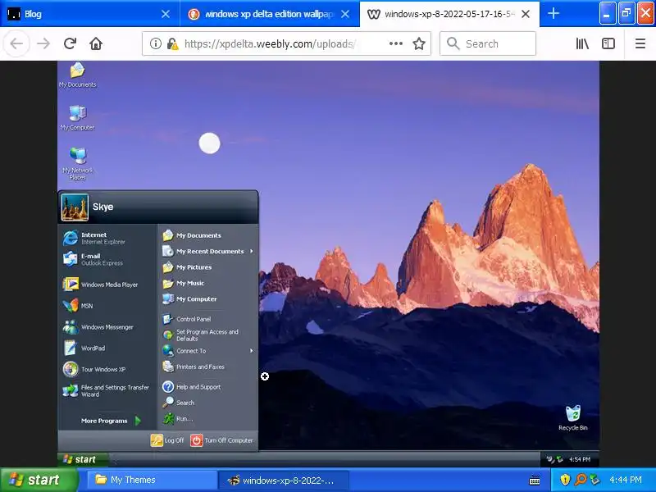This screenshot has height=492, width=656.
Task: Expand More Programs green arrow
Action: pos(138,421)
